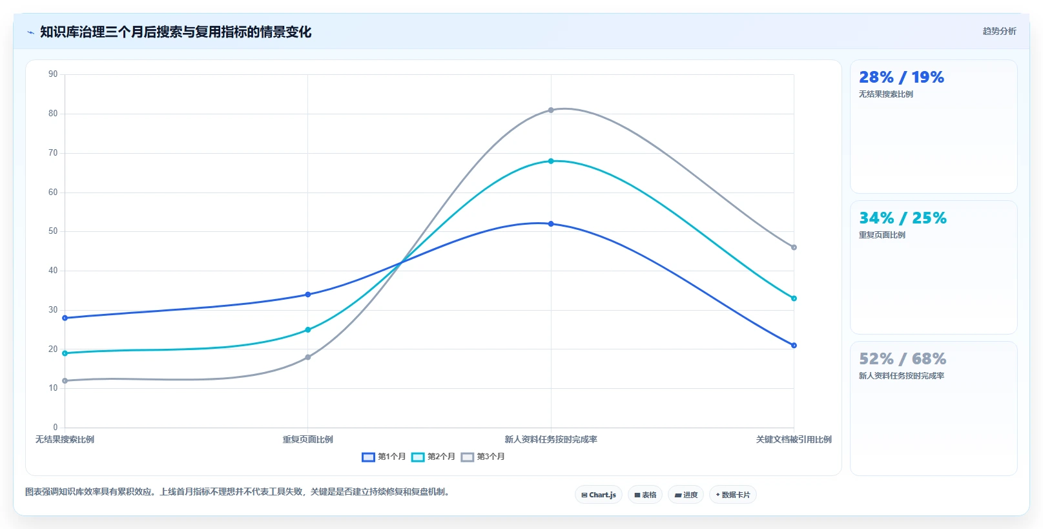Toggle the 第1个月 legend swatch
This screenshot has height=529, width=1043.
[x=368, y=457]
